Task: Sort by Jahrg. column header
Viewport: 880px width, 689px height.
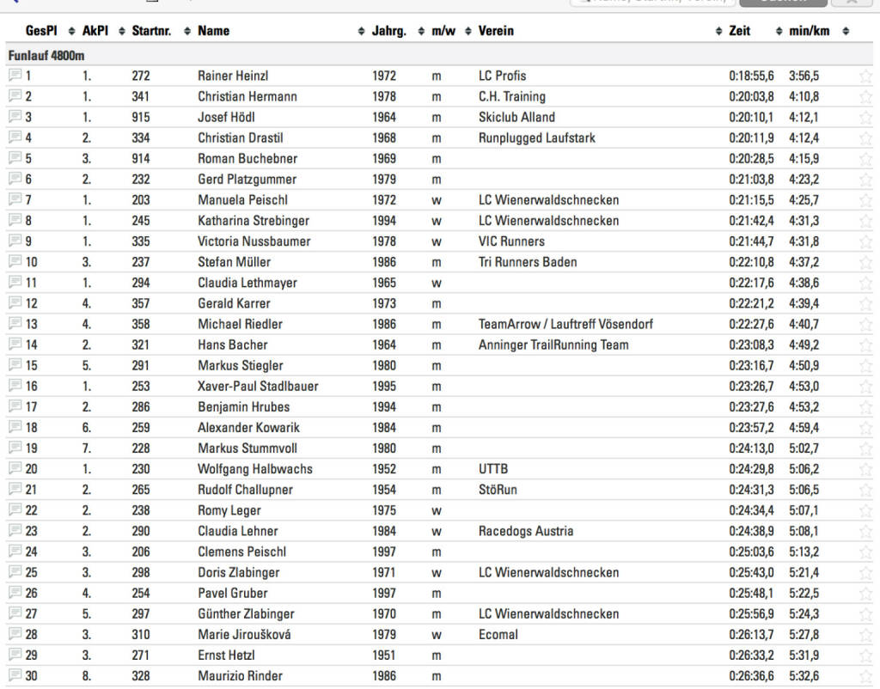Action: point(389,31)
